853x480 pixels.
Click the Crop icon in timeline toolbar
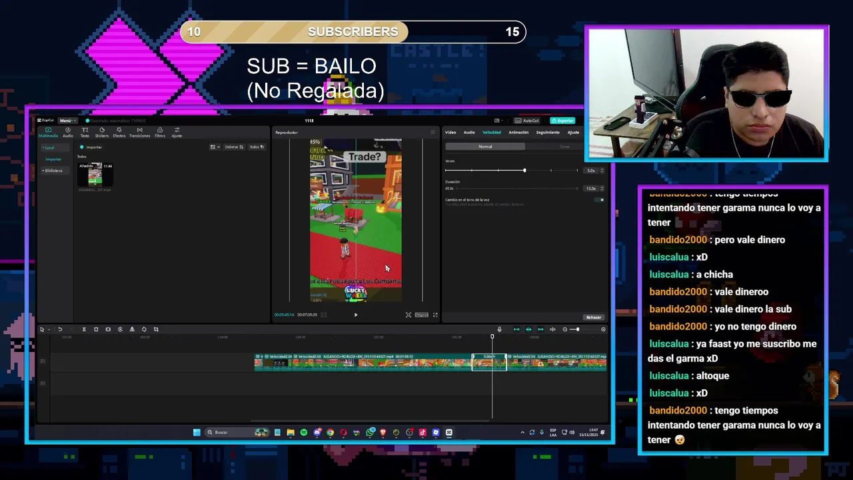pos(156,329)
